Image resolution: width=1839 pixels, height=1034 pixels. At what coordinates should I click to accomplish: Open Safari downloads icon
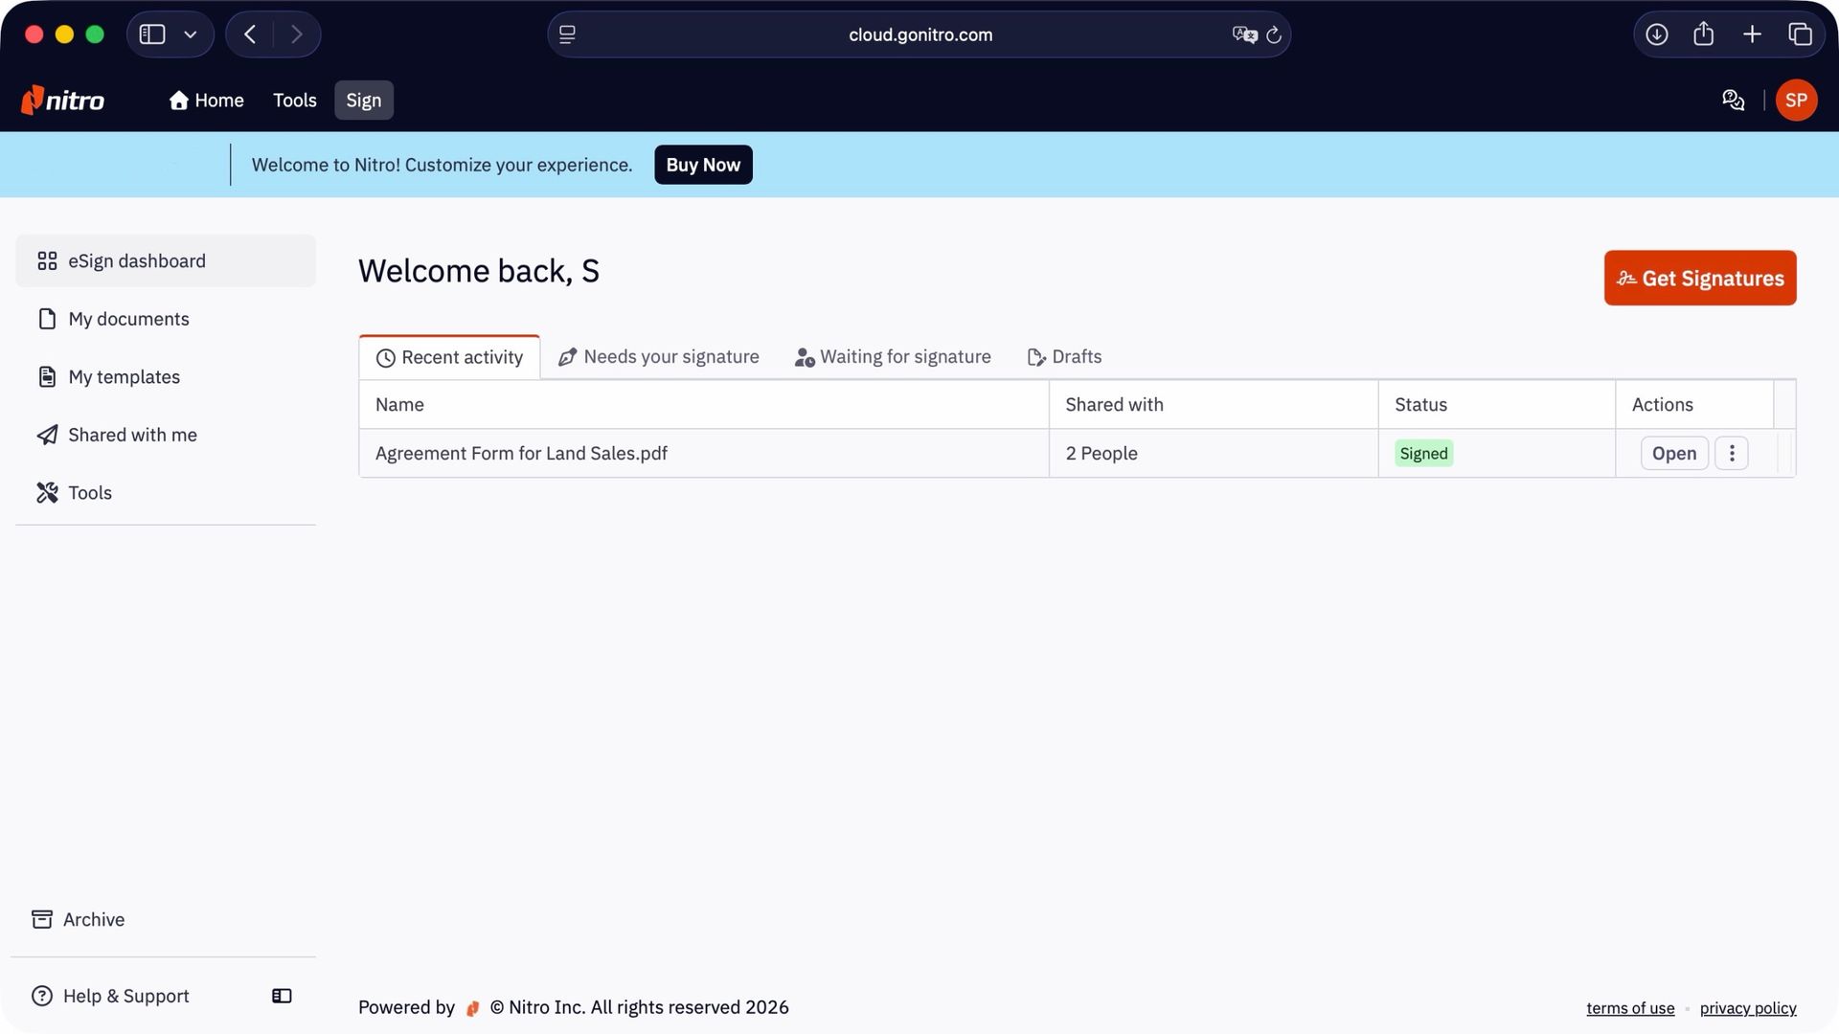coord(1656,34)
